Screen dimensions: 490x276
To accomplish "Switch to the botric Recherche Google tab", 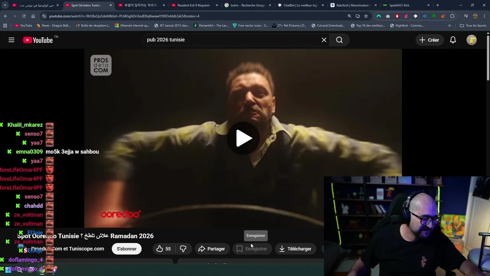I will [247, 5].
